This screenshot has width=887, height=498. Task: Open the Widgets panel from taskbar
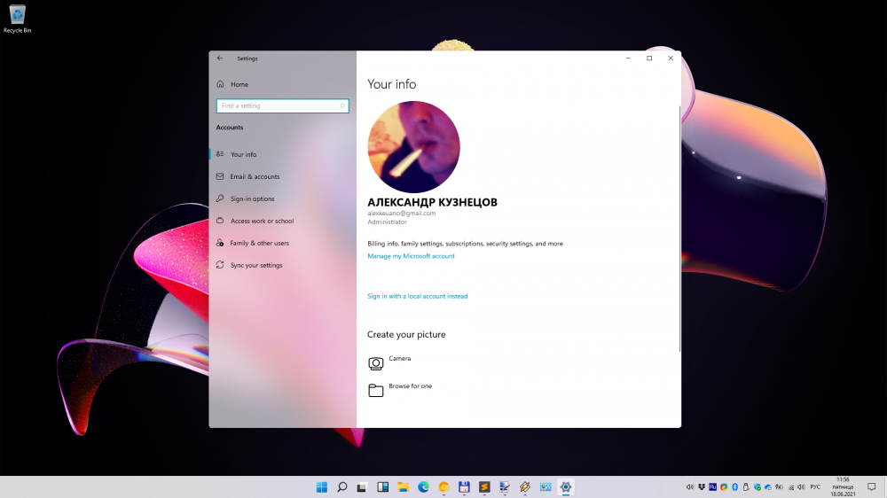(382, 486)
